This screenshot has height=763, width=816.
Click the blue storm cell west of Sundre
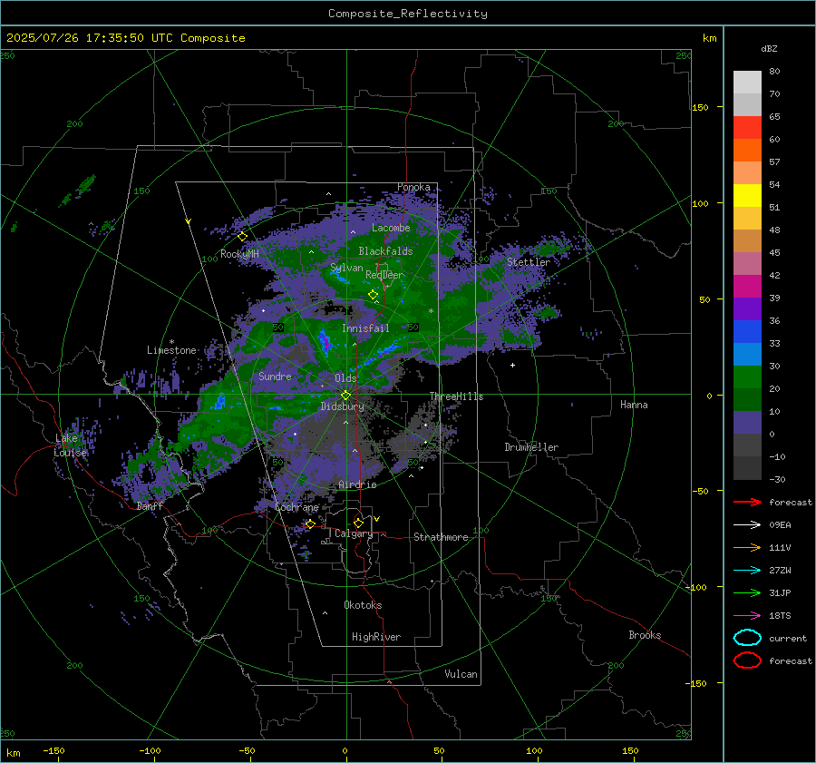pyautogui.click(x=220, y=401)
